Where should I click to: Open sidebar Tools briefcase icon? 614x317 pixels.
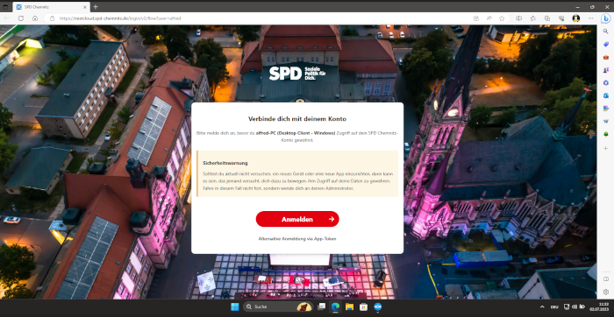(606, 58)
